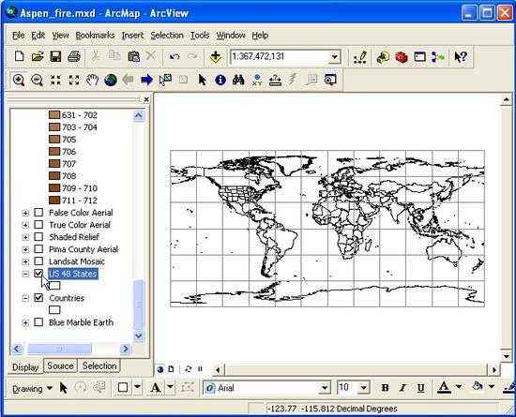The width and height of the screenshot is (516, 417).
Task: Expand the Pima County Aerial layer
Action: (25, 249)
